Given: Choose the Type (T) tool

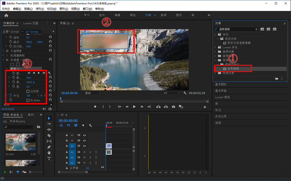Looking at the screenshot, I should pyautogui.click(x=49, y=159).
